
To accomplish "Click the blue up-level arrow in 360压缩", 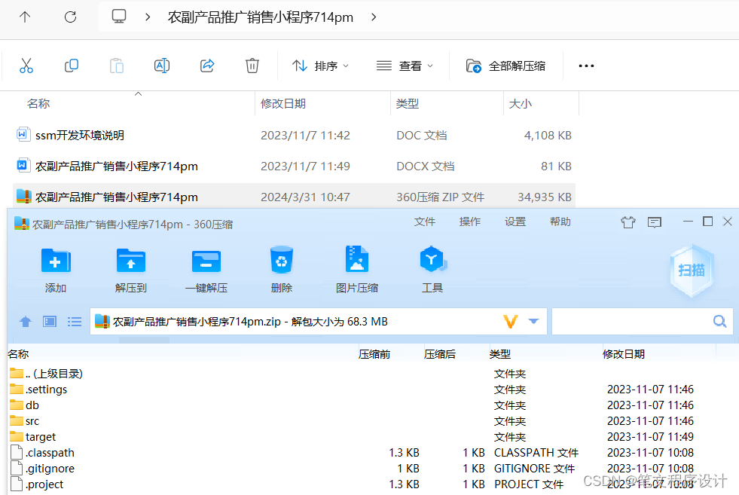I will click(x=26, y=322).
